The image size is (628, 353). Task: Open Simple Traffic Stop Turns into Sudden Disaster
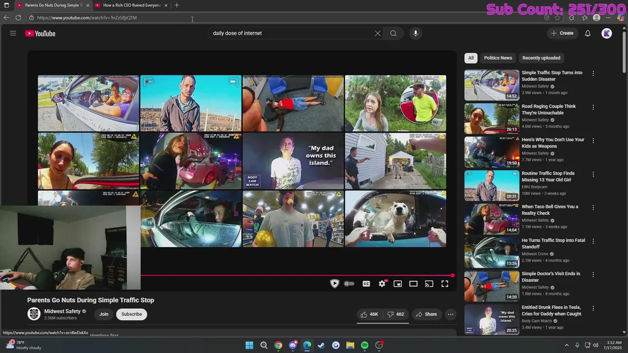(552, 76)
